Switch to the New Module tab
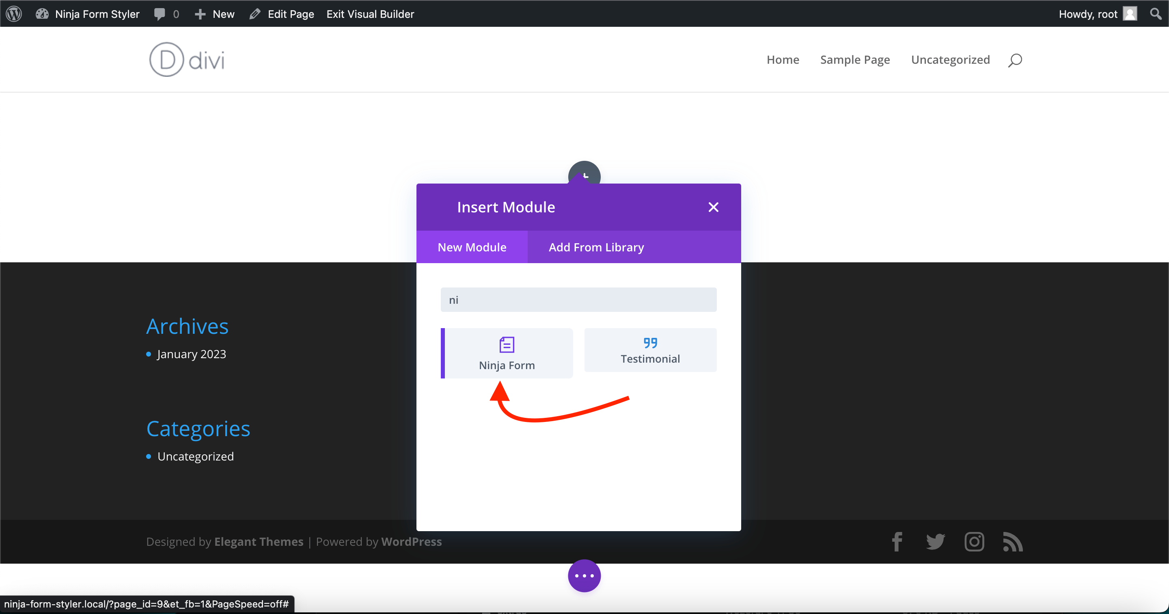 [472, 246]
